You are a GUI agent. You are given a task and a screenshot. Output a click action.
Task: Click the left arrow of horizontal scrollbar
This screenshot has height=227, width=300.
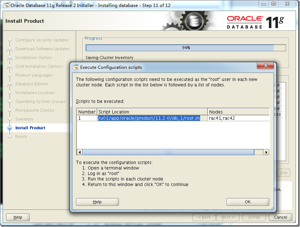[x=80, y=152]
